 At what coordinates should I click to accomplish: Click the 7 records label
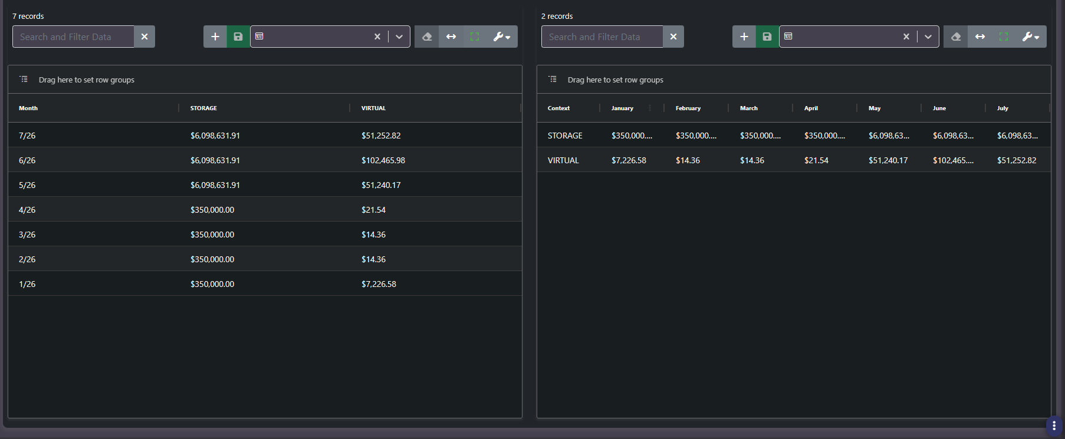point(28,16)
